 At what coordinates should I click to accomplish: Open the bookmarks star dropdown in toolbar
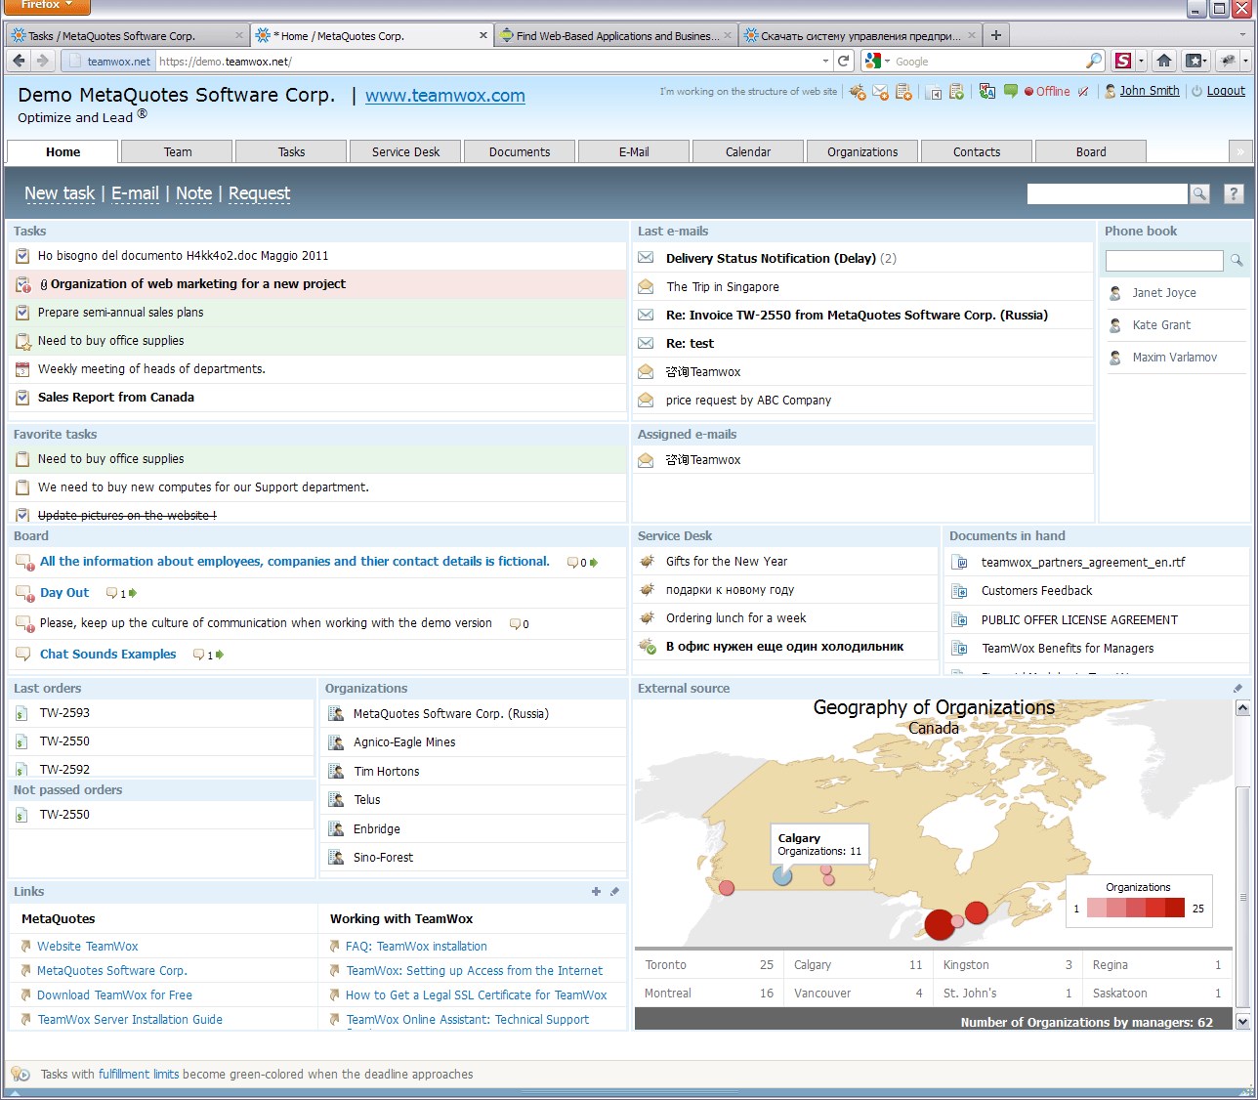(1196, 61)
